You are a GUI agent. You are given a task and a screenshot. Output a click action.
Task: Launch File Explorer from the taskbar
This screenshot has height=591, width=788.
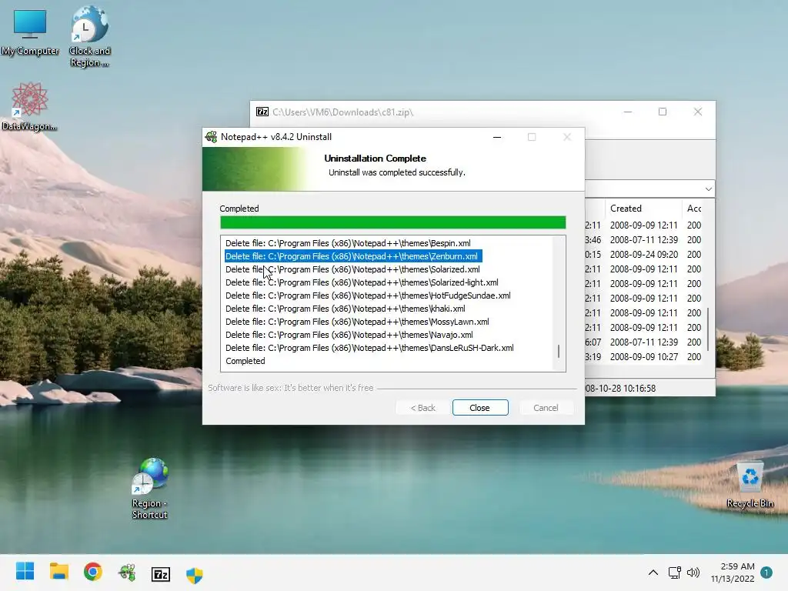click(58, 572)
